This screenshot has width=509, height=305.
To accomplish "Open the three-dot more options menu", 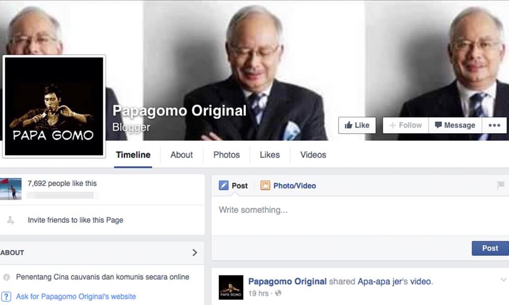I will click(494, 125).
